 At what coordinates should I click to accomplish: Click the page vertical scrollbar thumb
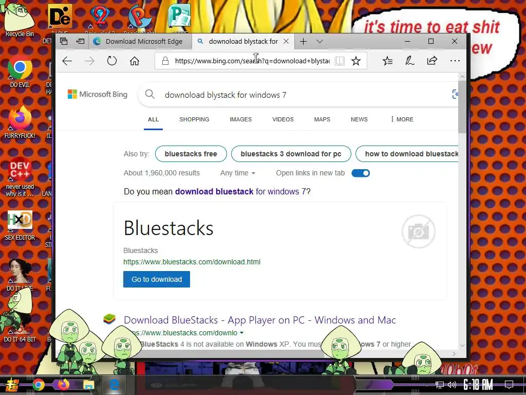tap(462, 107)
